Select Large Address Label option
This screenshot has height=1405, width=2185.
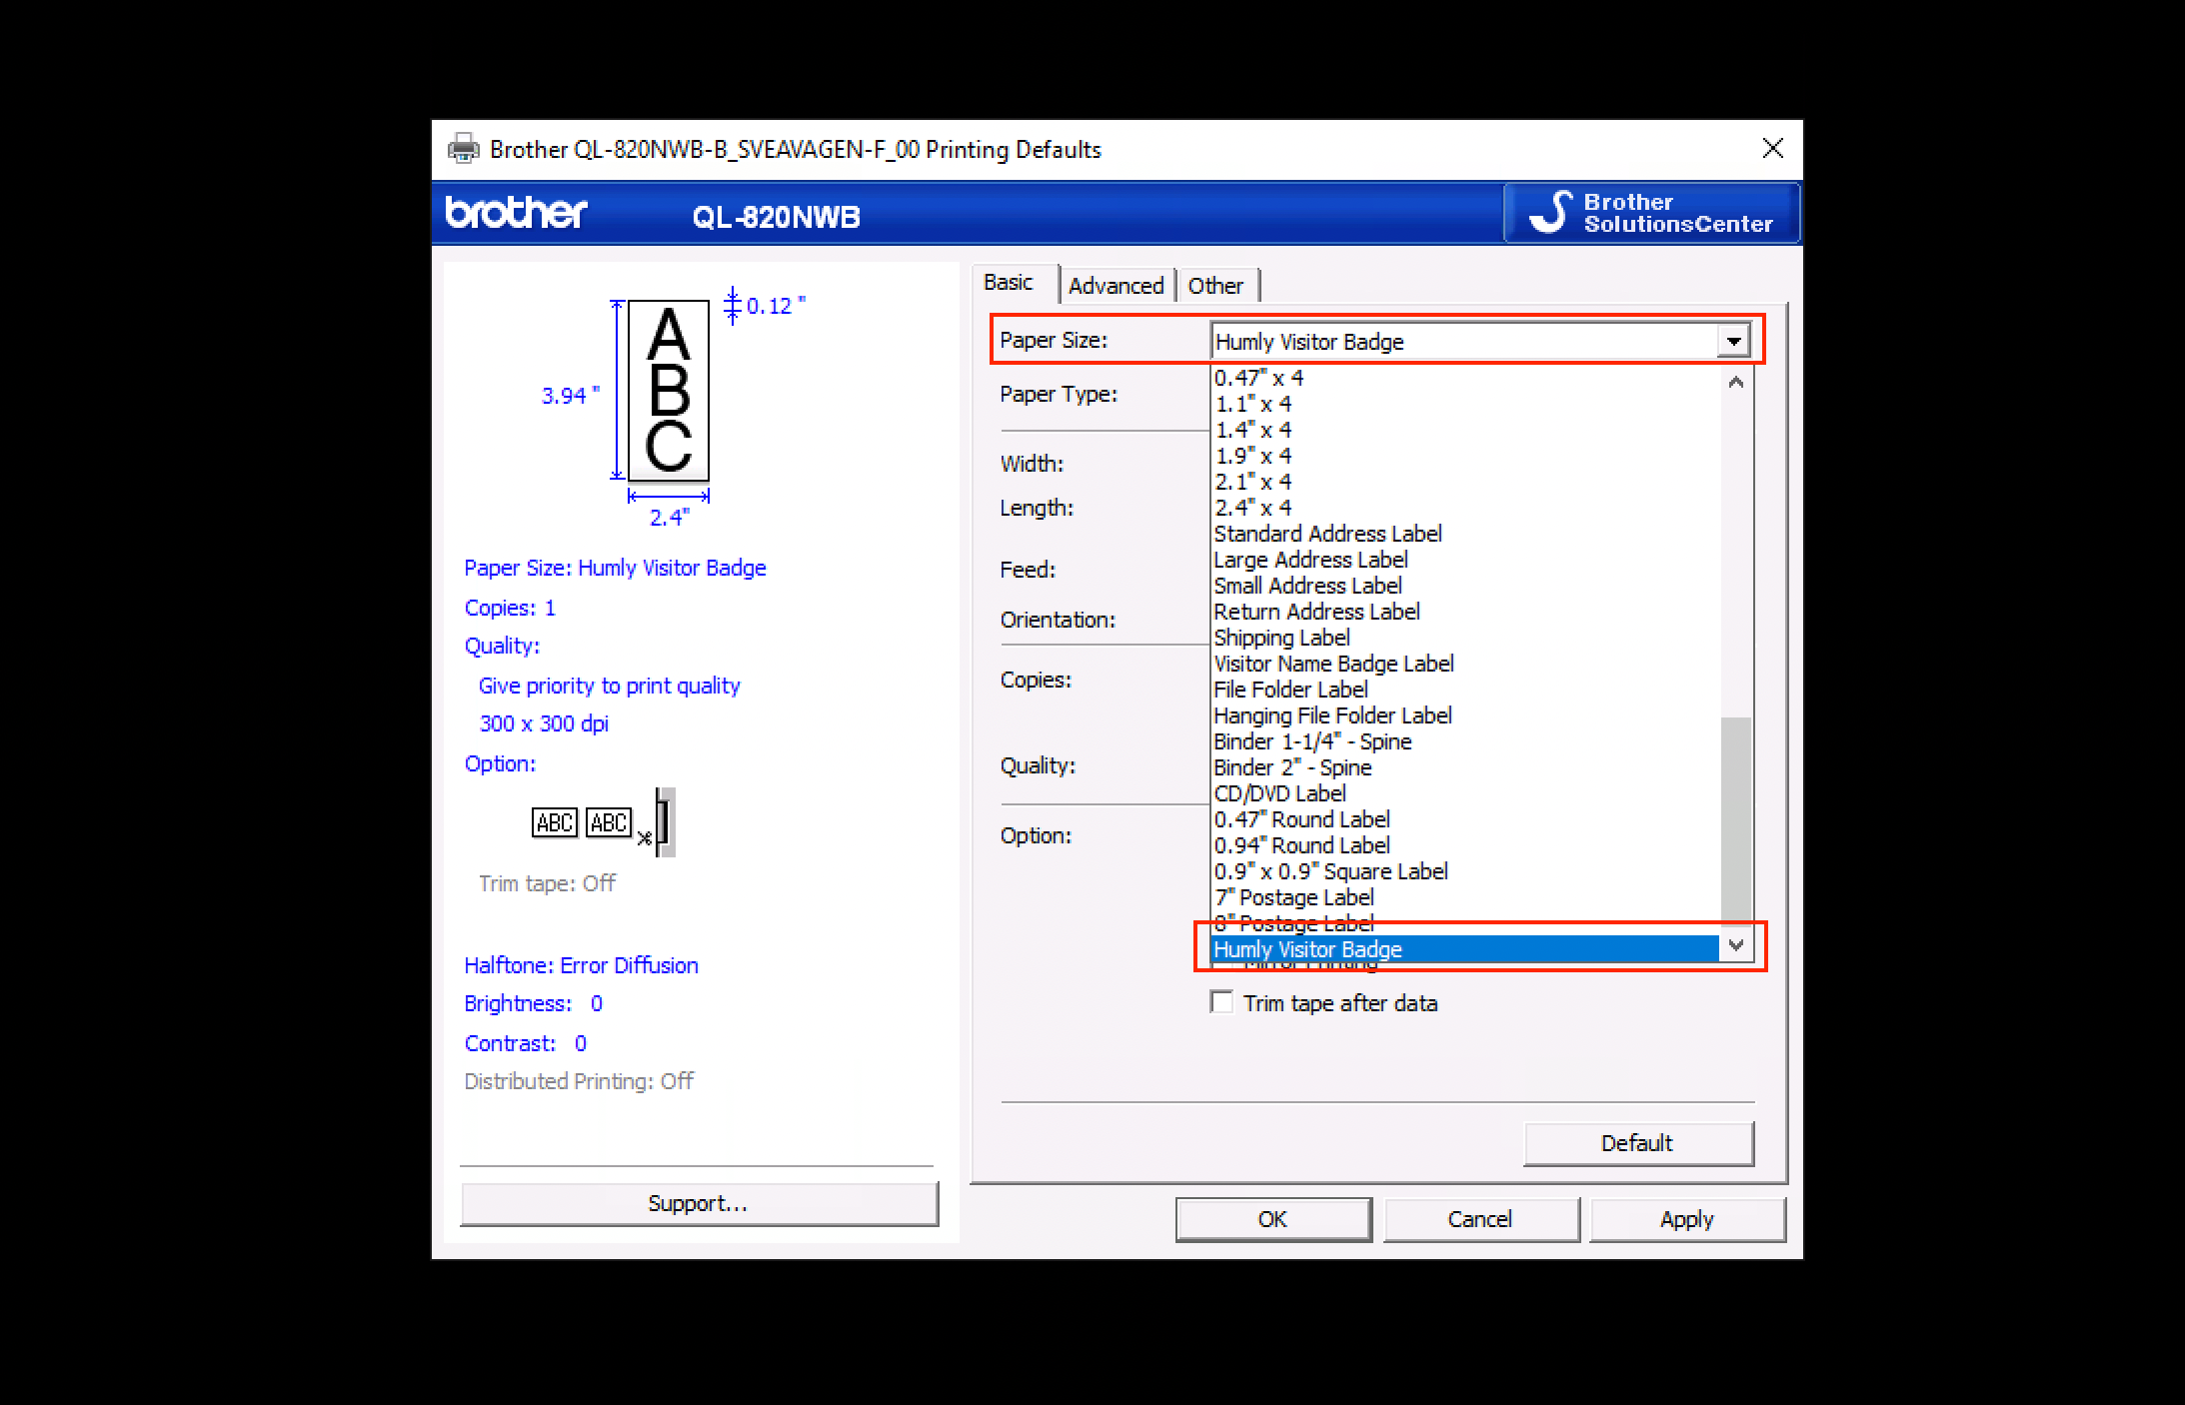tap(1466, 560)
